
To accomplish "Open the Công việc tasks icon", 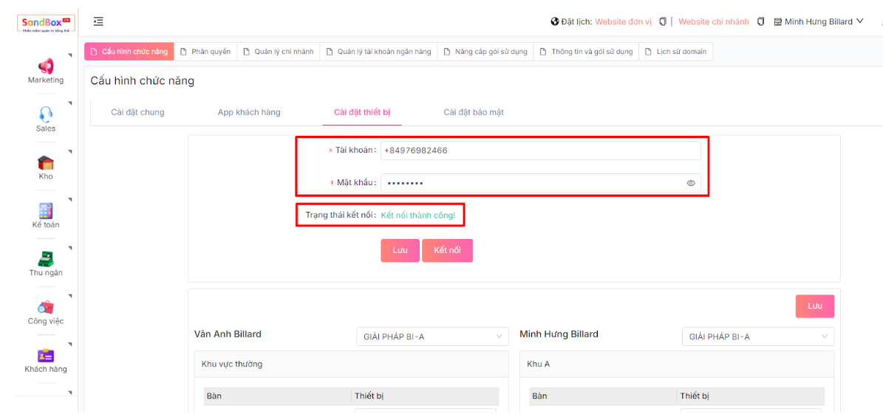I will (46, 307).
